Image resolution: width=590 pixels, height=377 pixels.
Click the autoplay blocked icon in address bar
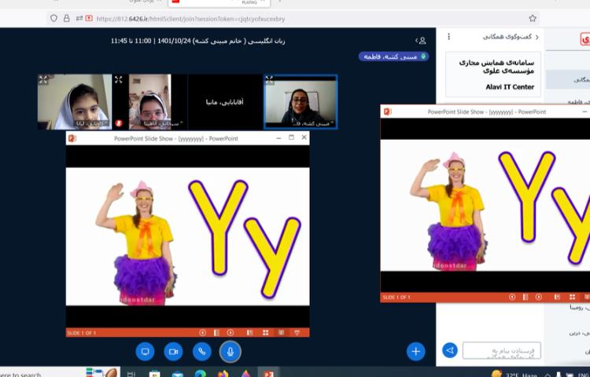point(89,18)
